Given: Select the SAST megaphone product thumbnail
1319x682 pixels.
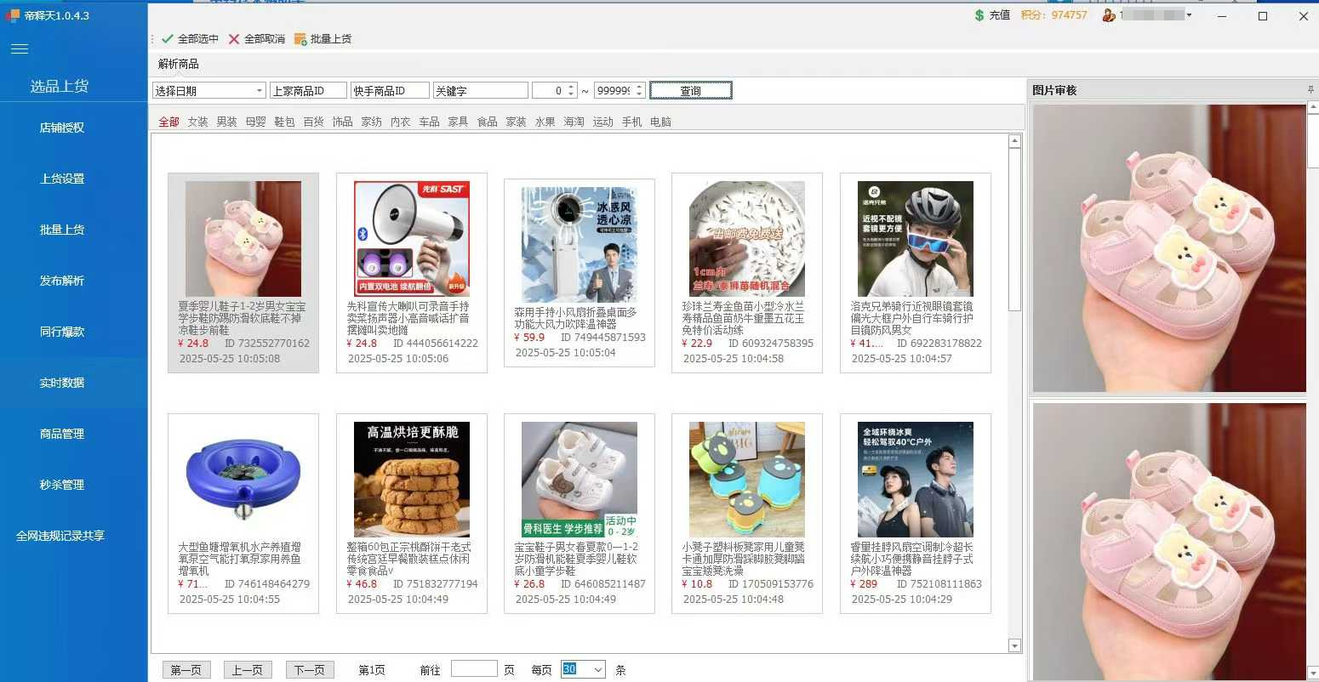Looking at the screenshot, I should click(x=412, y=239).
